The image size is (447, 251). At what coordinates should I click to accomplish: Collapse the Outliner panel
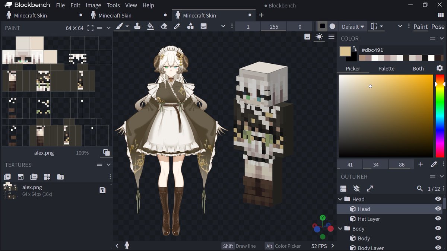(x=442, y=177)
